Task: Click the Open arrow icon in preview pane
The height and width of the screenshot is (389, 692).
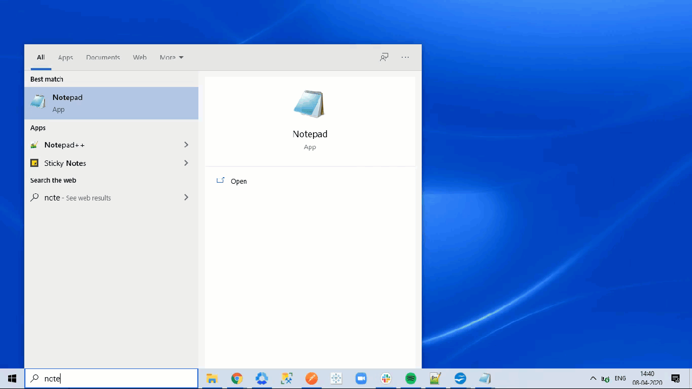Action: click(220, 181)
